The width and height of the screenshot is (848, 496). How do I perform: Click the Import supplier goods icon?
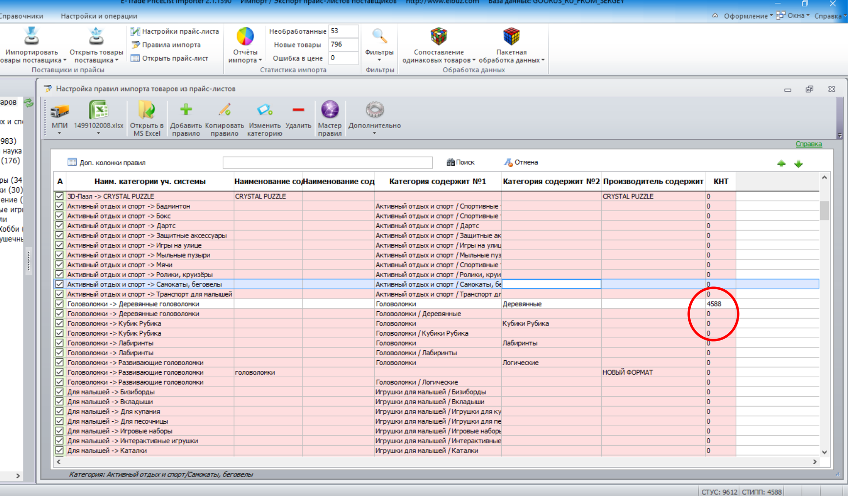[32, 36]
